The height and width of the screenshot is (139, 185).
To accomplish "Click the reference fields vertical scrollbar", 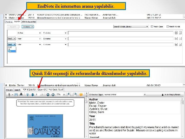I will [182, 118].
